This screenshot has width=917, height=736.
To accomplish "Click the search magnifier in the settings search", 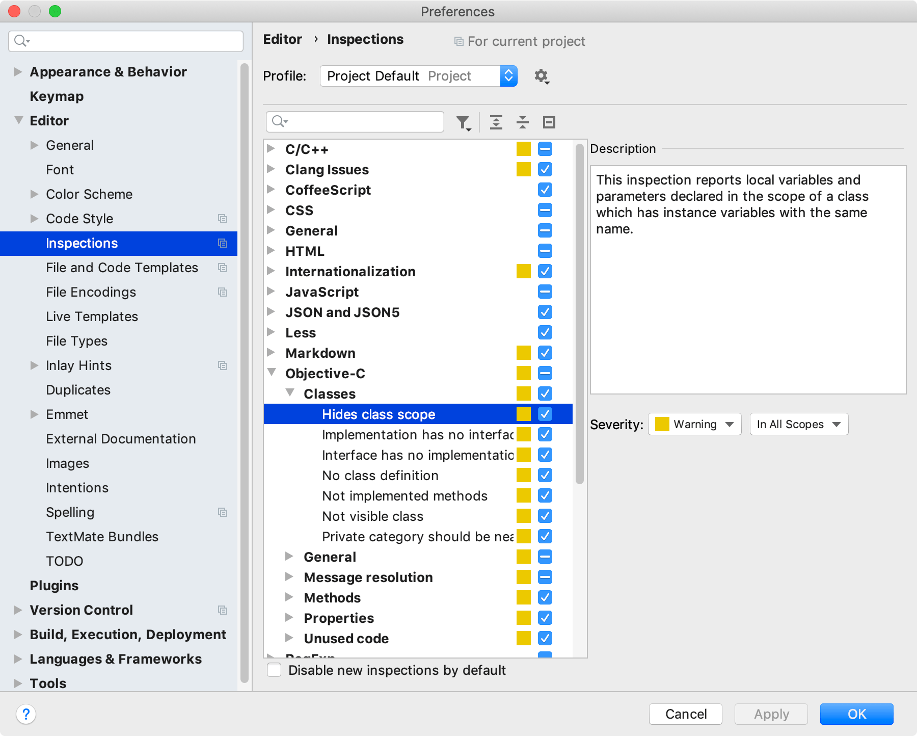I will [22, 41].
